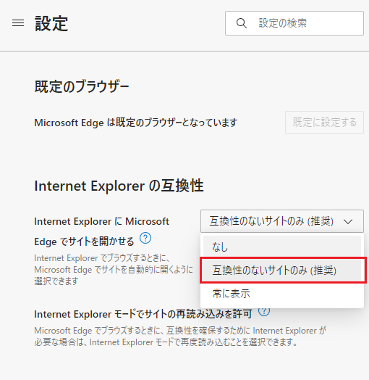Click the 既定に設定する button
The image size is (369, 380).
[x=324, y=123]
